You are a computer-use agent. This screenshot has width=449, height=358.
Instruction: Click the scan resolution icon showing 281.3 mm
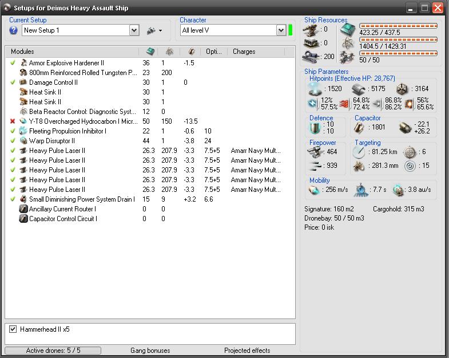[359, 166]
